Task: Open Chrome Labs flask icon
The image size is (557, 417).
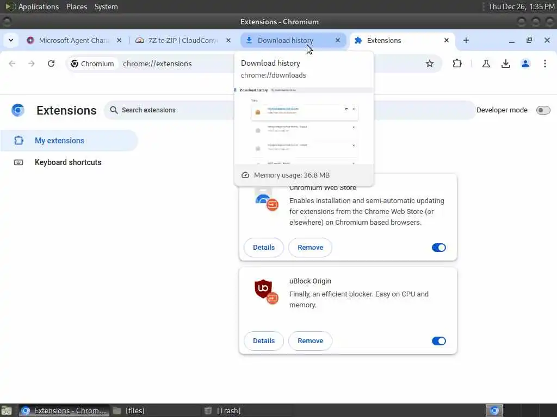Action: [486, 64]
